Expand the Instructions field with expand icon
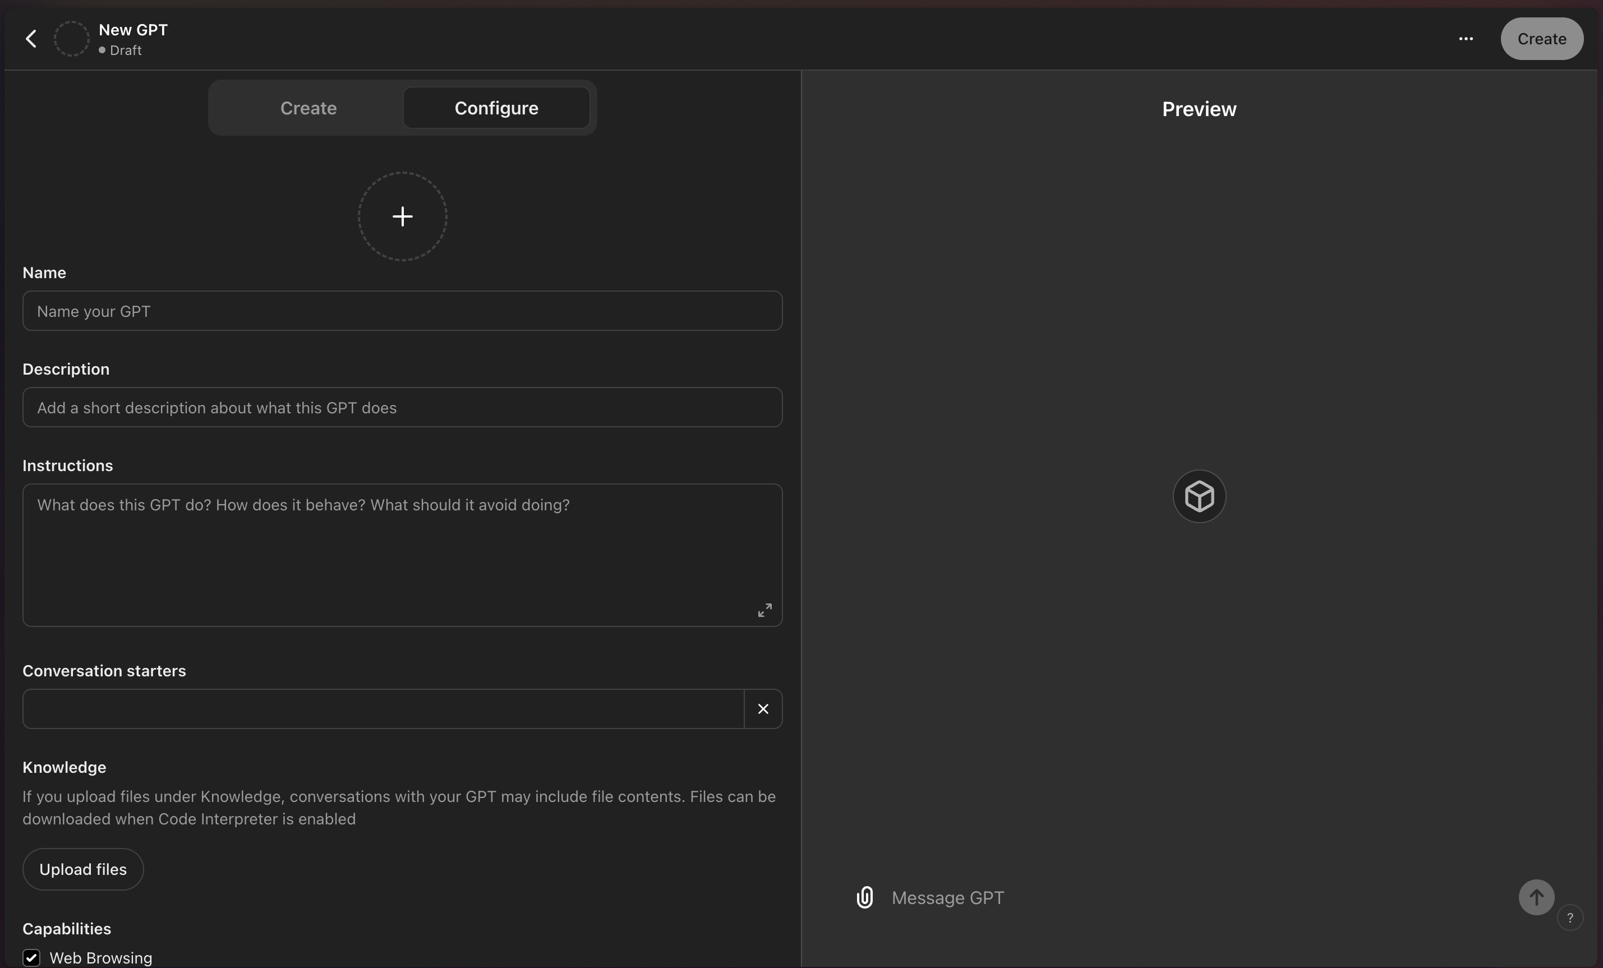The image size is (1603, 968). point(764,610)
